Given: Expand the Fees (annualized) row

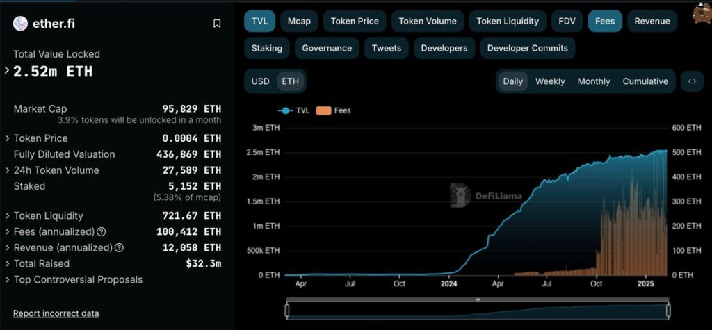Looking at the screenshot, I should pos(7,232).
